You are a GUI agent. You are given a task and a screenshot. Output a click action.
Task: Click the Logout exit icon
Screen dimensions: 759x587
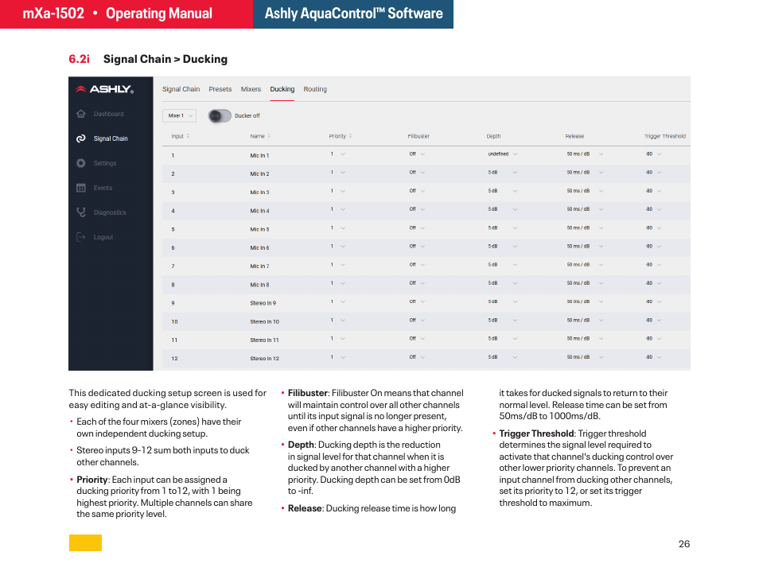pyautogui.click(x=81, y=237)
